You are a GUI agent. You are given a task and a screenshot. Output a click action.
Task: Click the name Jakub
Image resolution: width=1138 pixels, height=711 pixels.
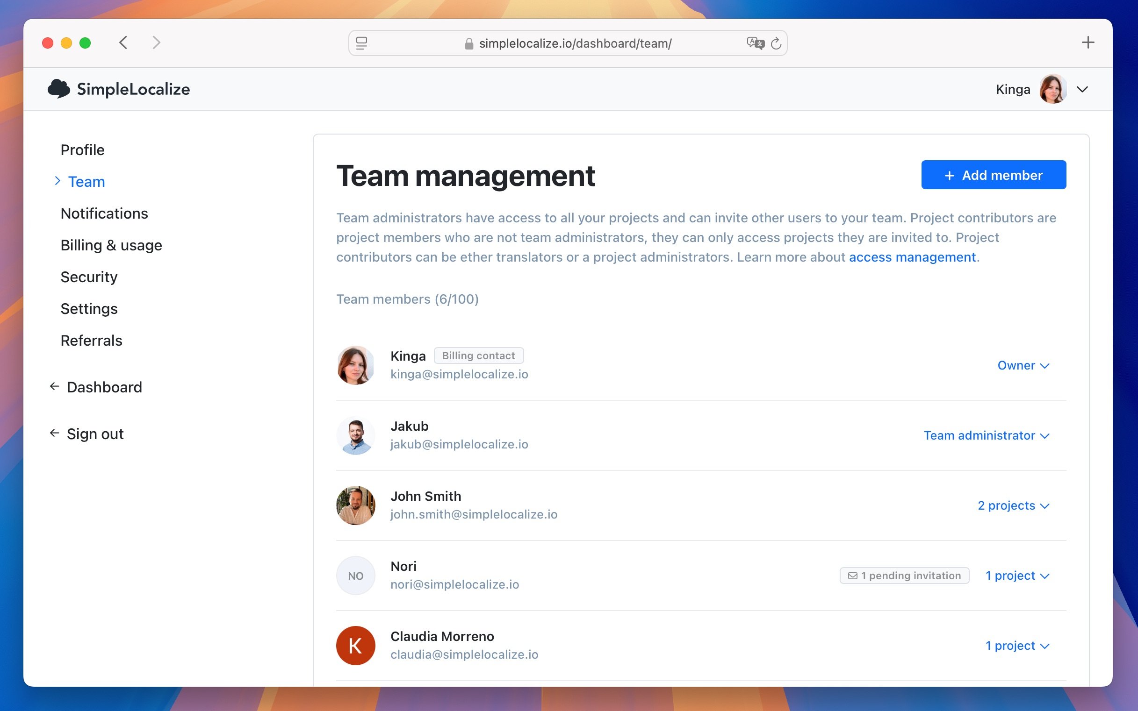pos(409,426)
